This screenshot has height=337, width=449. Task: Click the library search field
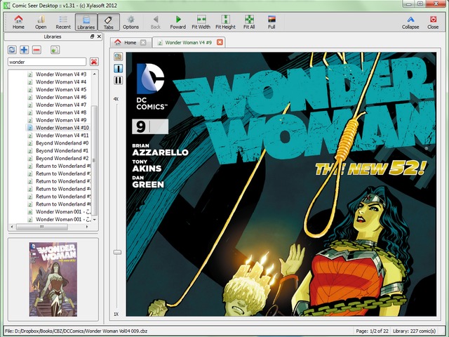coord(47,62)
